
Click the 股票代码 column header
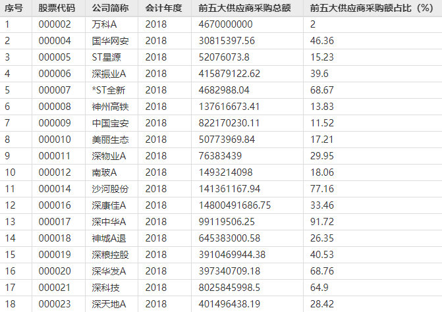57,8
